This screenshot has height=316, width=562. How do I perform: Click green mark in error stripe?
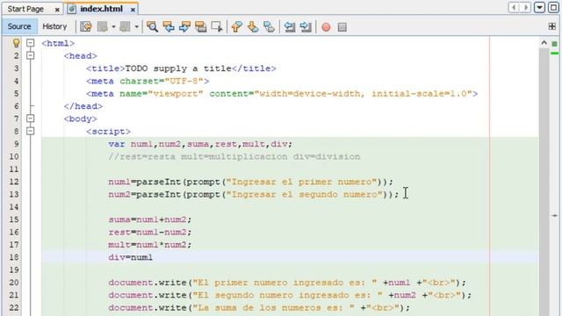tap(554, 54)
